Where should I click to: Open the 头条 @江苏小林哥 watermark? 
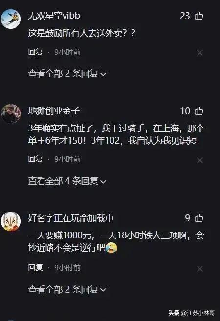pos(192,313)
